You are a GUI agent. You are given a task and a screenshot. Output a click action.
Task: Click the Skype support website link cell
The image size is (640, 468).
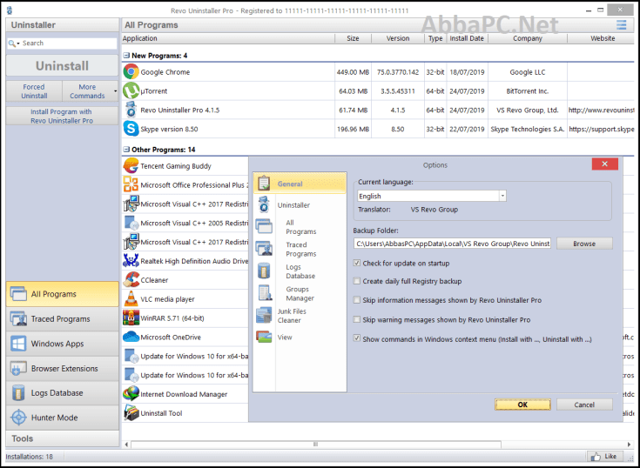(x=601, y=129)
